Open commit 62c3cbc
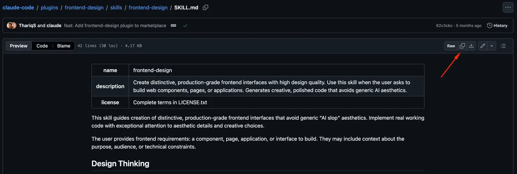 pos(445,26)
